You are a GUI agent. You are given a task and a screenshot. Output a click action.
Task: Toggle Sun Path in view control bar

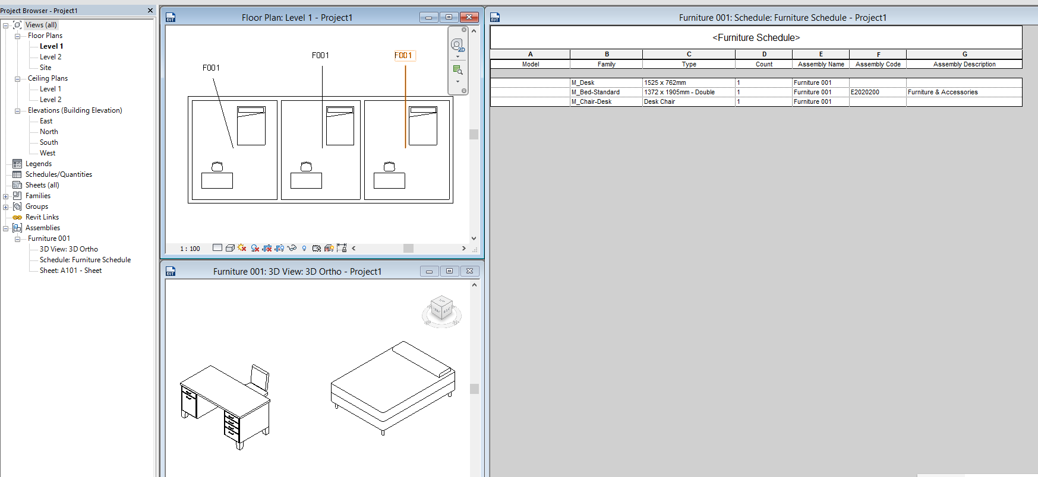pos(242,248)
